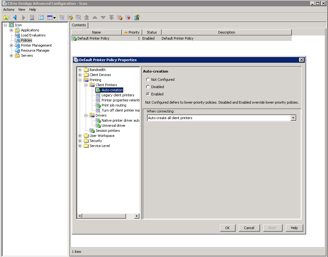Viewport: 328px width, 257px height.
Task: Sort by the Name column header
Action: 96,32
